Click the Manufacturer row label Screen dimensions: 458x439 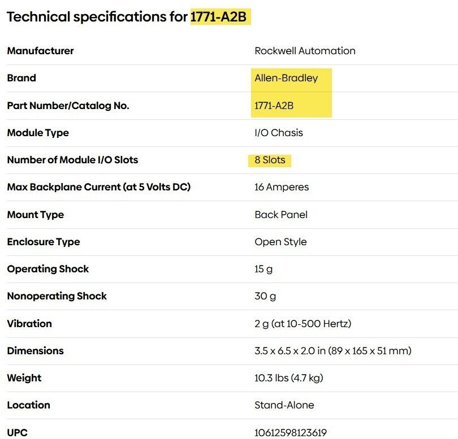point(40,51)
